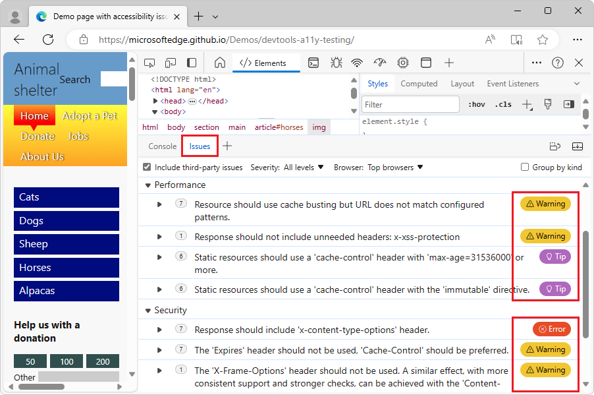Select the Horses category button
Screen dimensions: 594x395
click(65, 267)
